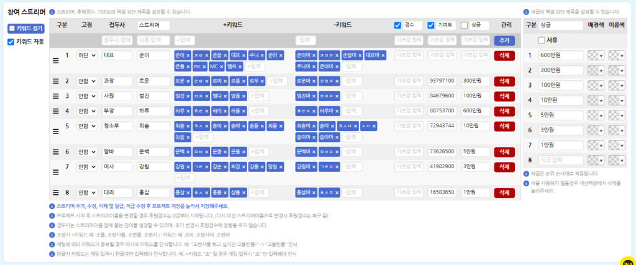Screen dimensions: 636x265
Task: Delete the '대표마' minus-keyword tag with its x
Action: click(x=383, y=55)
